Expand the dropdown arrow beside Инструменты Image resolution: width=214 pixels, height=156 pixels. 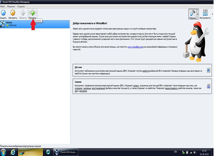coord(212,14)
